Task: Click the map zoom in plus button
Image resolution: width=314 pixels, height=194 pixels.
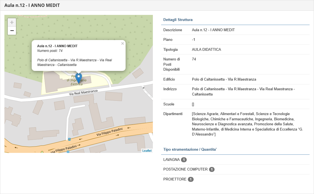Action: tap(12, 23)
